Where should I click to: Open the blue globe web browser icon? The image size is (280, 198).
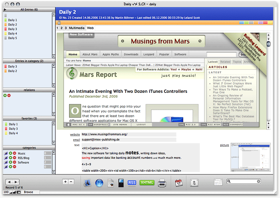99,183
